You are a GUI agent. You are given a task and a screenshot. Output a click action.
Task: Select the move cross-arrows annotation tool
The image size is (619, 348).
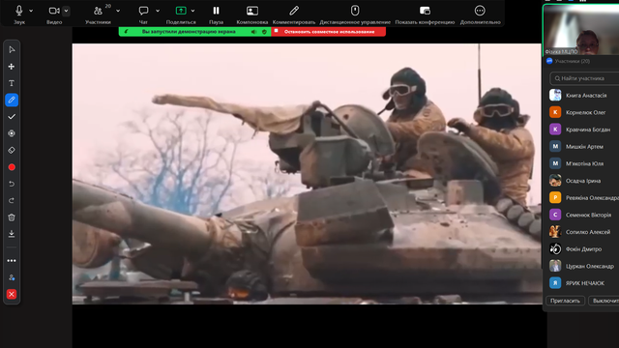click(12, 67)
